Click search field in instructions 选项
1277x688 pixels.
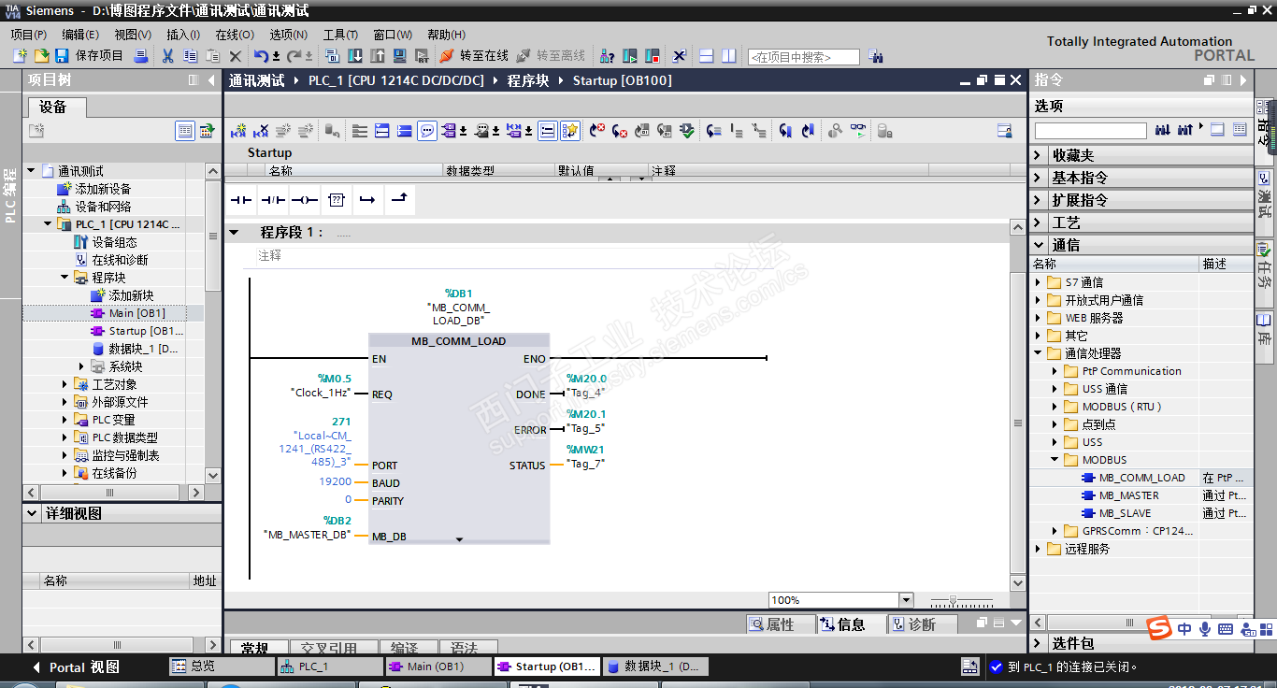coord(1090,131)
